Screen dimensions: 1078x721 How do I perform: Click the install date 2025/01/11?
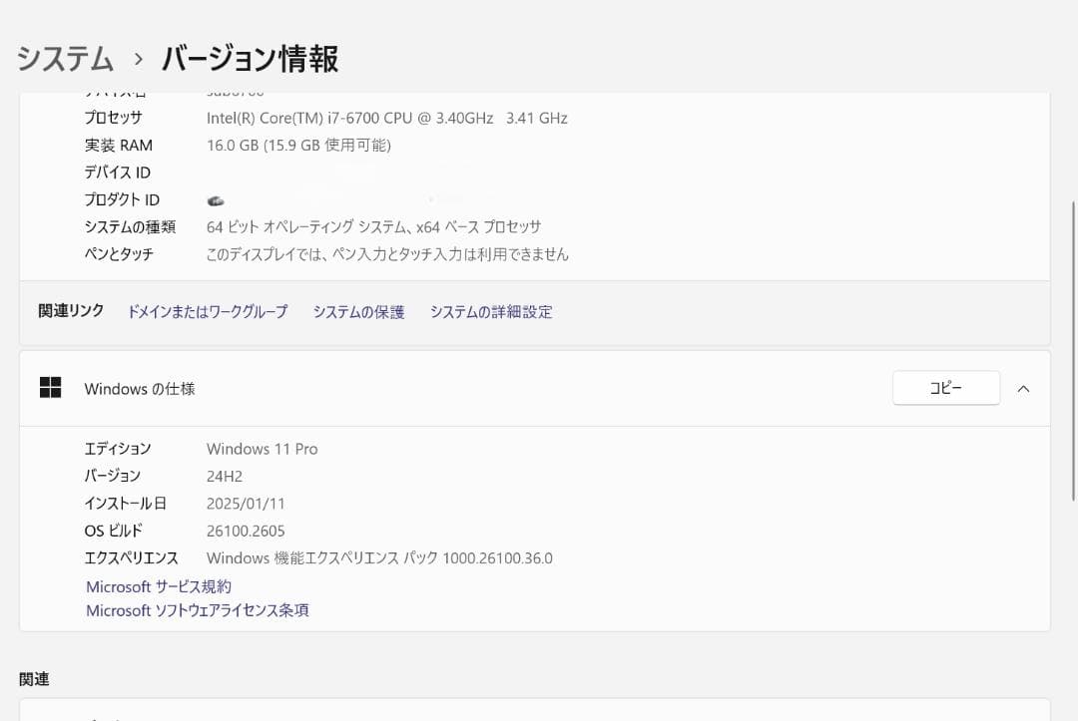click(246, 503)
